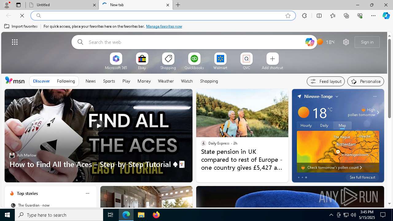Open See full forecast link

(x=362, y=177)
